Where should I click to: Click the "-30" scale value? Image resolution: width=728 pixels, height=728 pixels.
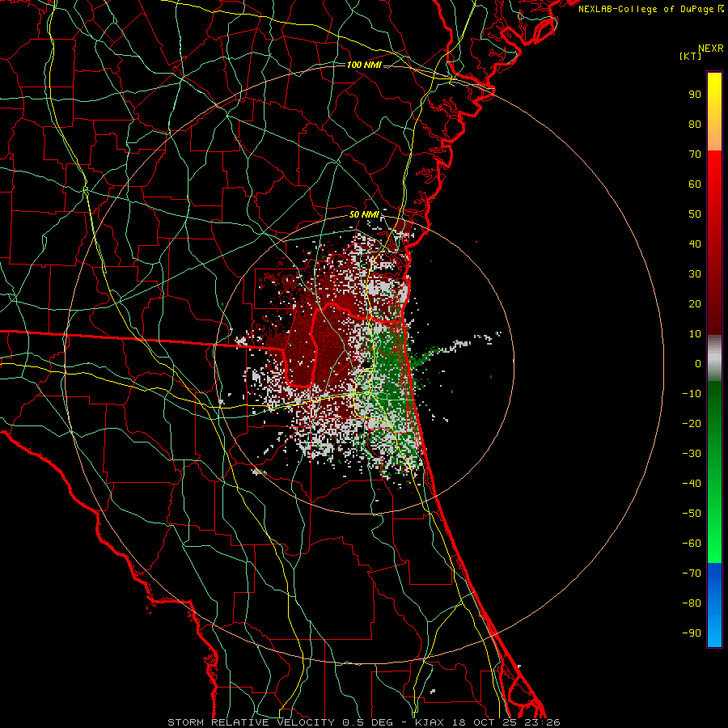[x=692, y=454]
